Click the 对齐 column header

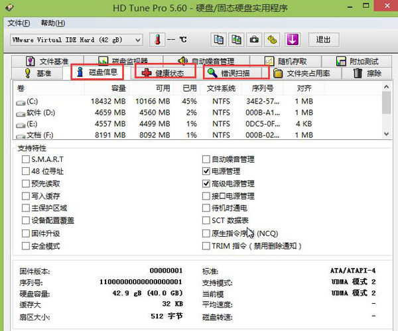(x=304, y=88)
